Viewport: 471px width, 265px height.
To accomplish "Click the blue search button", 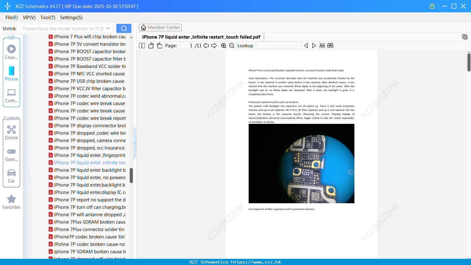I will pyautogui.click(x=124, y=28).
